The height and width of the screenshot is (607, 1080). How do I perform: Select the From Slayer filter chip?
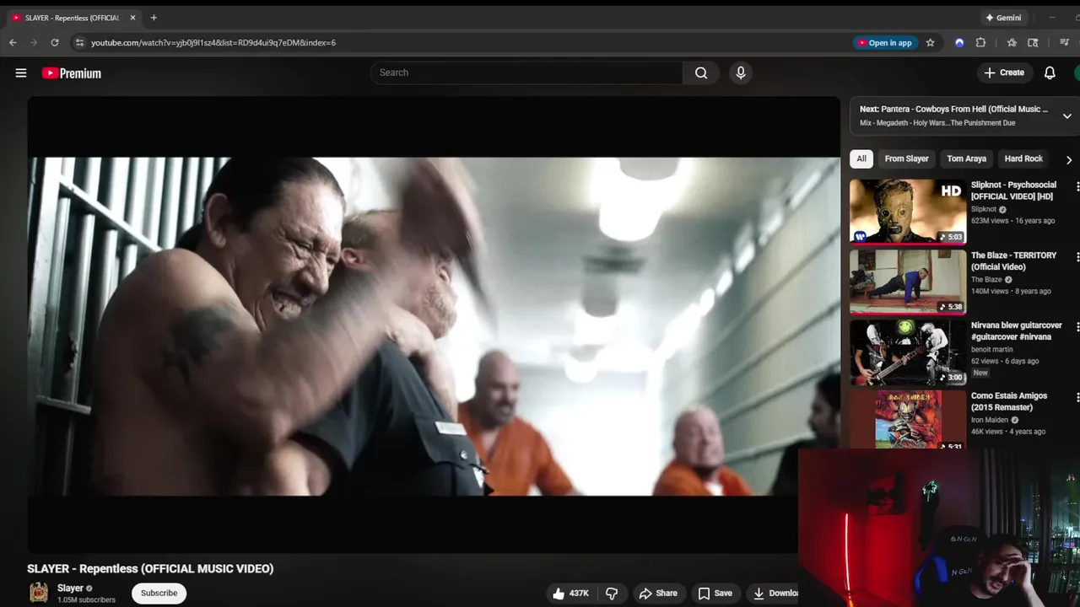(x=906, y=158)
